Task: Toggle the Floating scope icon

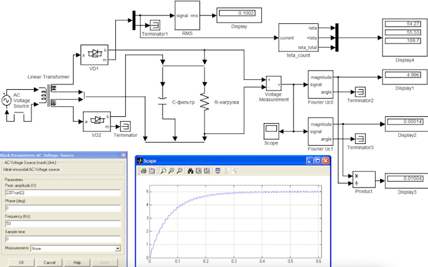Action: [218, 171]
